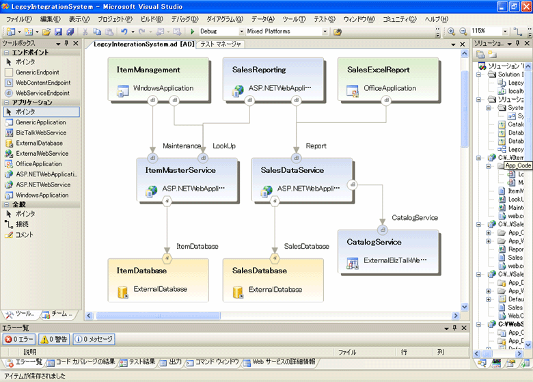
Task: Collapse Solution Items tree node
Action: pyautogui.click(x=479, y=74)
